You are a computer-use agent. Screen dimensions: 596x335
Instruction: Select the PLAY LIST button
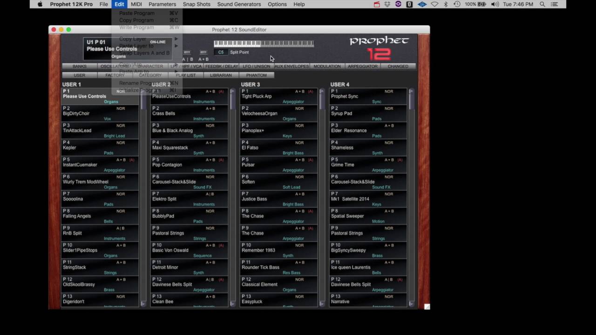(186, 75)
